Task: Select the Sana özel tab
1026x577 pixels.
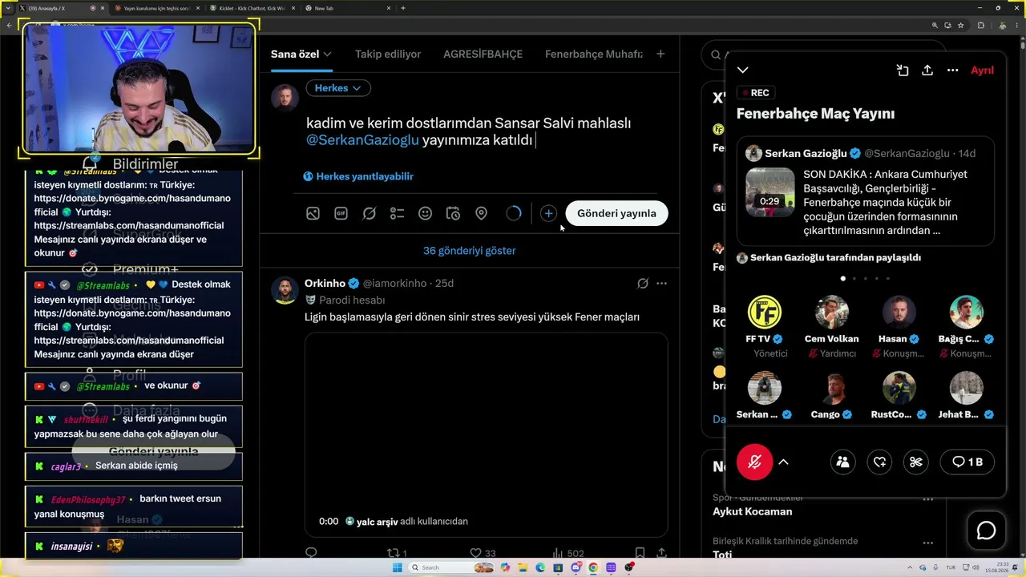Action: point(301,54)
